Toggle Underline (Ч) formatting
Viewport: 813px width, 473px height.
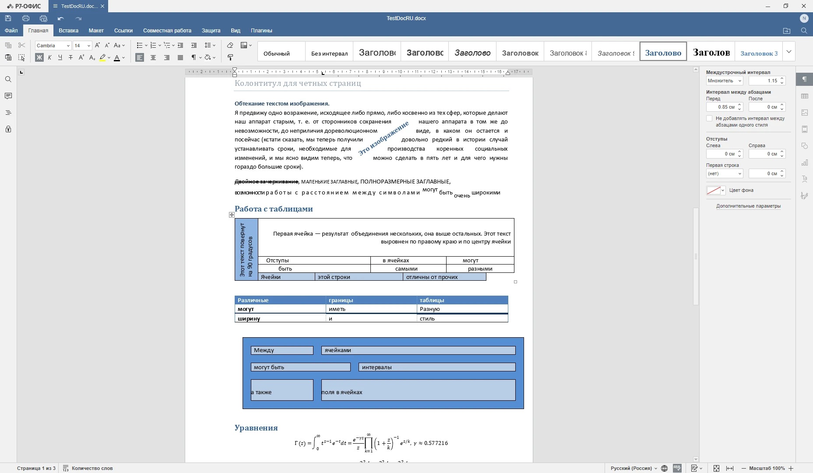[60, 57]
